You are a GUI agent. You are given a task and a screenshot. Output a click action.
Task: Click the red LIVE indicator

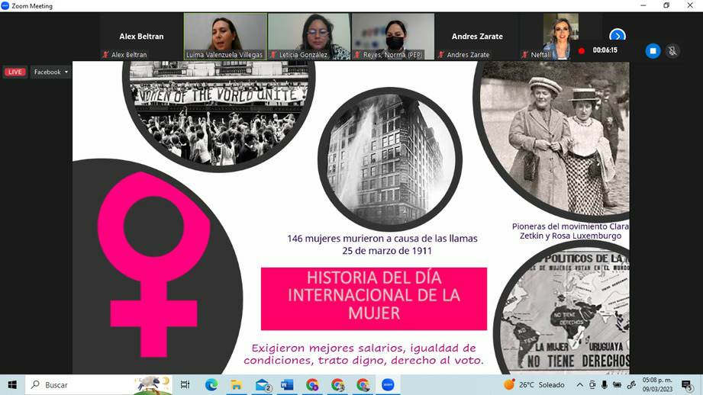15,72
